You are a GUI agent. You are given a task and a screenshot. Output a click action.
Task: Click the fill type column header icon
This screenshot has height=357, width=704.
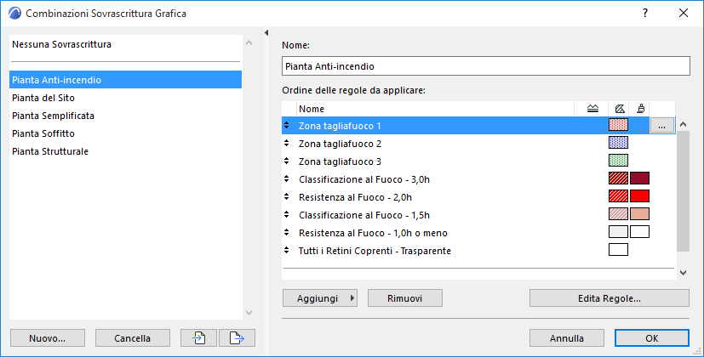click(619, 109)
